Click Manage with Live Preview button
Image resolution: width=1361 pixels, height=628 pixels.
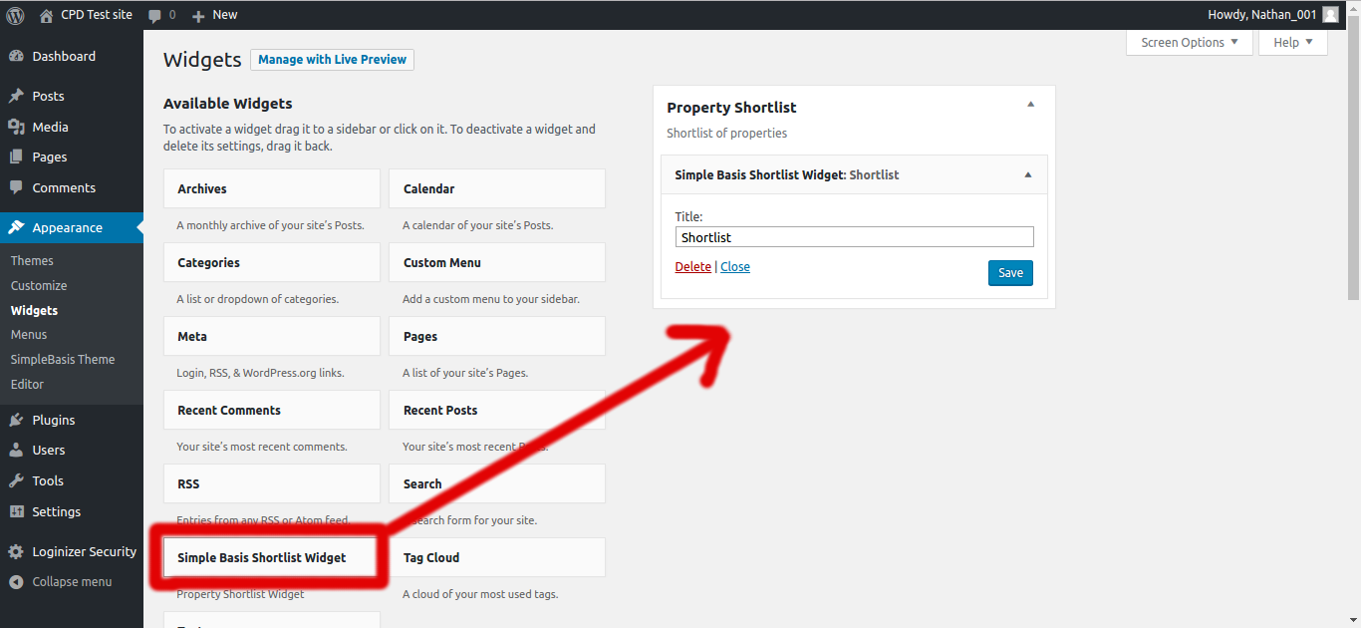coord(332,60)
